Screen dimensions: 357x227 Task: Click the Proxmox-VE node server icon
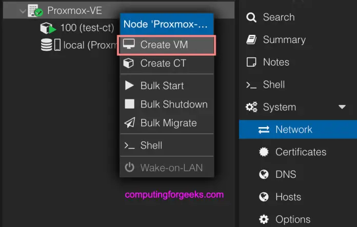[35, 10]
